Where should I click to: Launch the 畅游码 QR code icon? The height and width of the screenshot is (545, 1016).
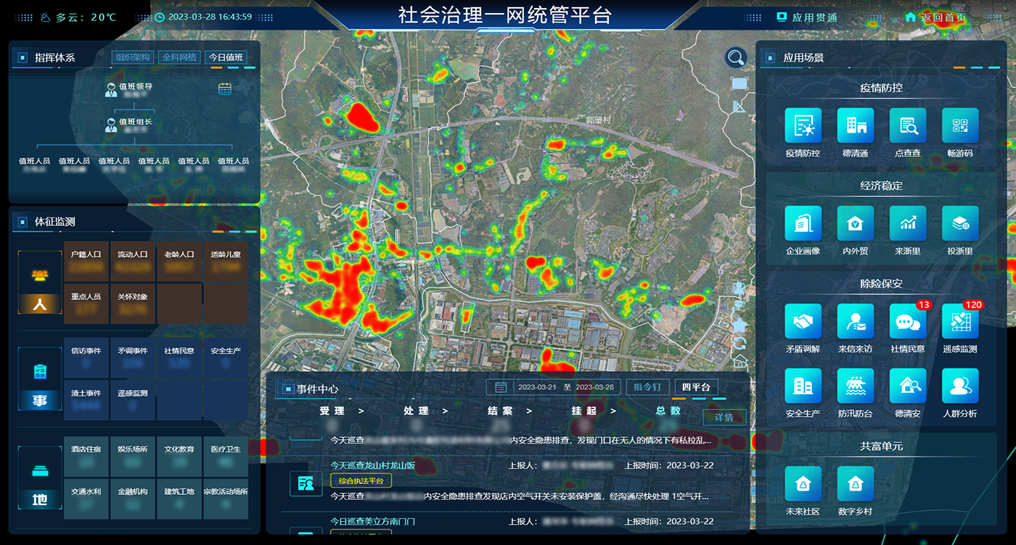coord(959,126)
